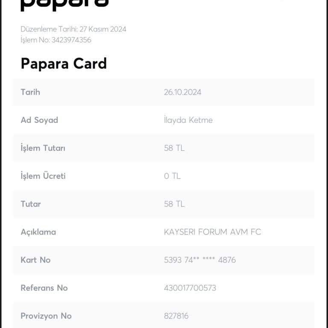Click the İşlem Tutarı label
Screen dimensions: 328x328
click(43, 148)
